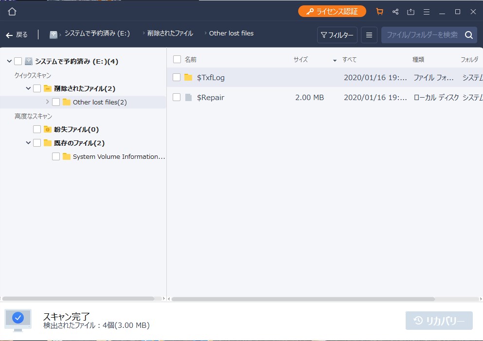Go to 削除されたファイル in breadcrumb
483x341 pixels.
(x=170, y=34)
